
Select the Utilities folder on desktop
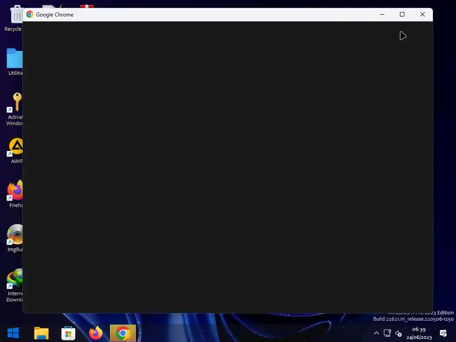[15, 61]
